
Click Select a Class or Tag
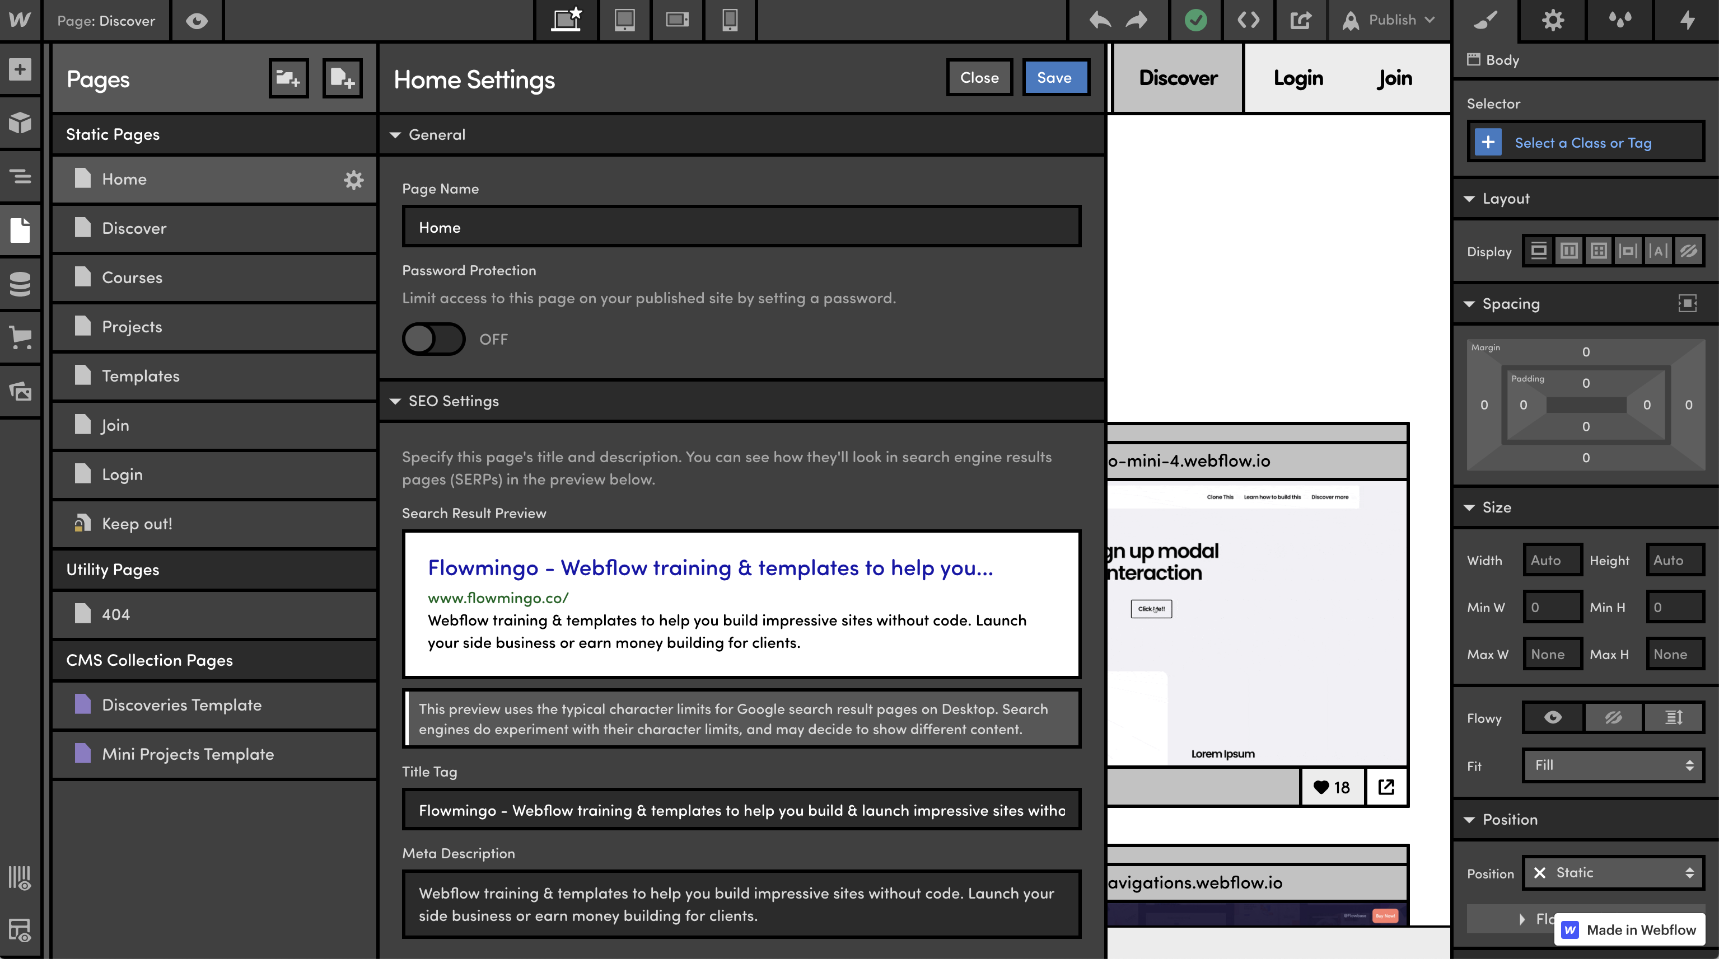pyautogui.click(x=1586, y=142)
